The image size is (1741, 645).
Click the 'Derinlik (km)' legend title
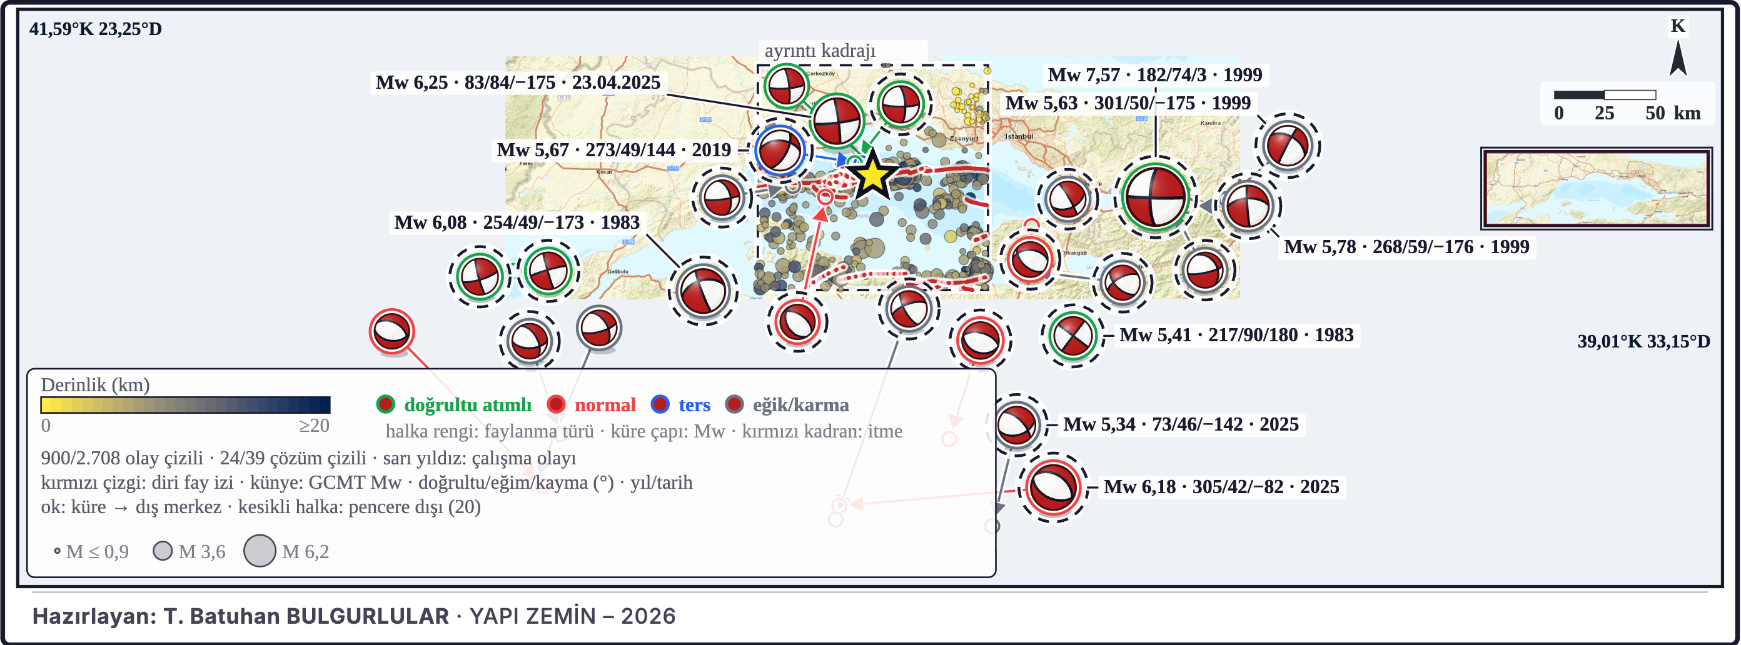[95, 385]
